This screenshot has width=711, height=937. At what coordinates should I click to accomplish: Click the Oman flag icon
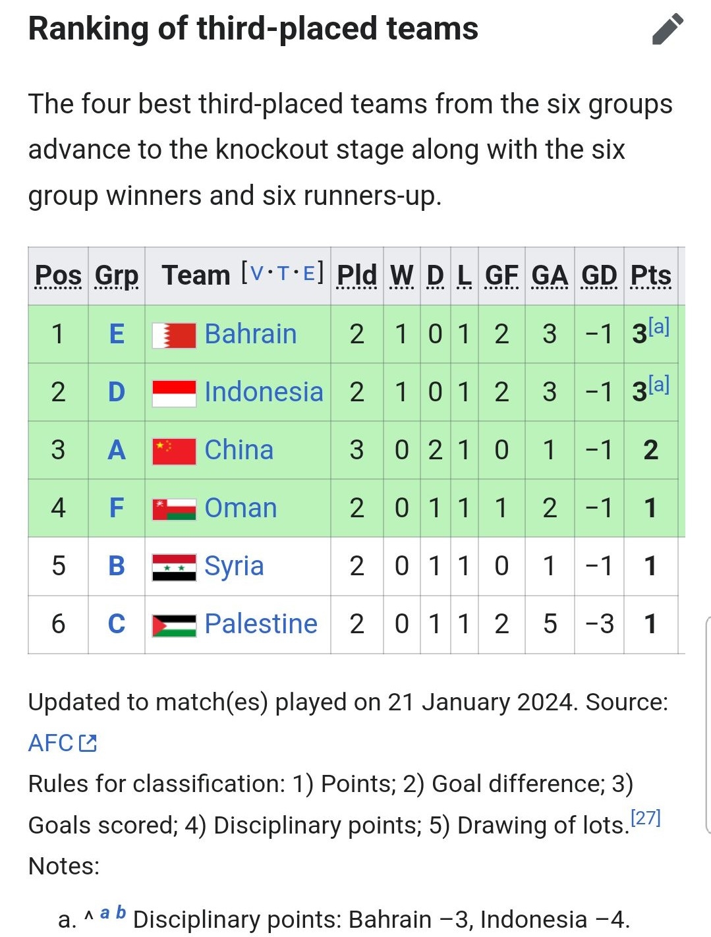[174, 509]
